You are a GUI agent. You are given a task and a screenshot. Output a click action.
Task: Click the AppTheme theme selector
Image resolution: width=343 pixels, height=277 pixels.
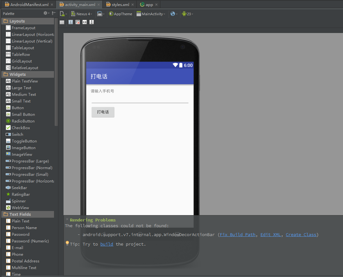120,14
